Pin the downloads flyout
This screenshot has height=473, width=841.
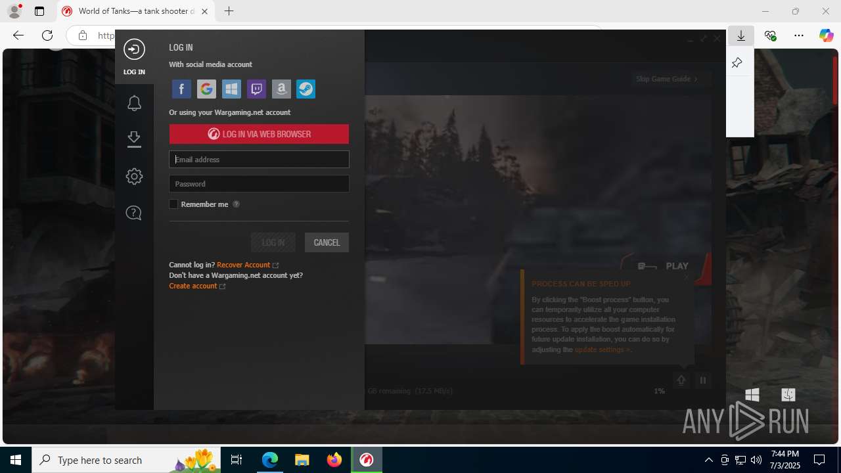(737, 63)
